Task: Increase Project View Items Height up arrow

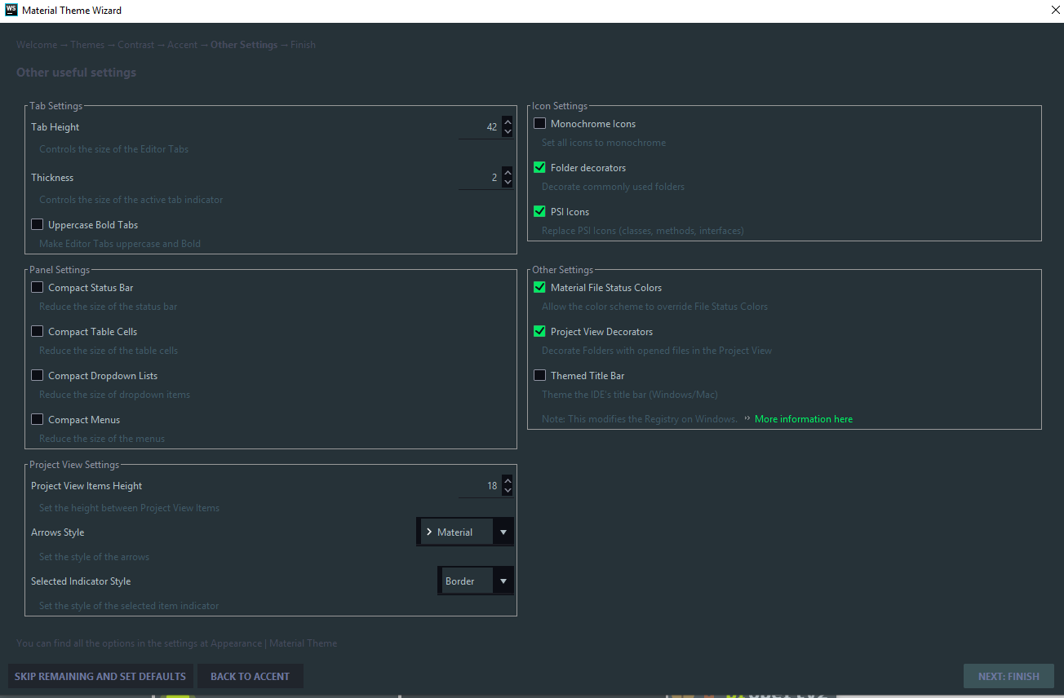Action: tap(508, 481)
